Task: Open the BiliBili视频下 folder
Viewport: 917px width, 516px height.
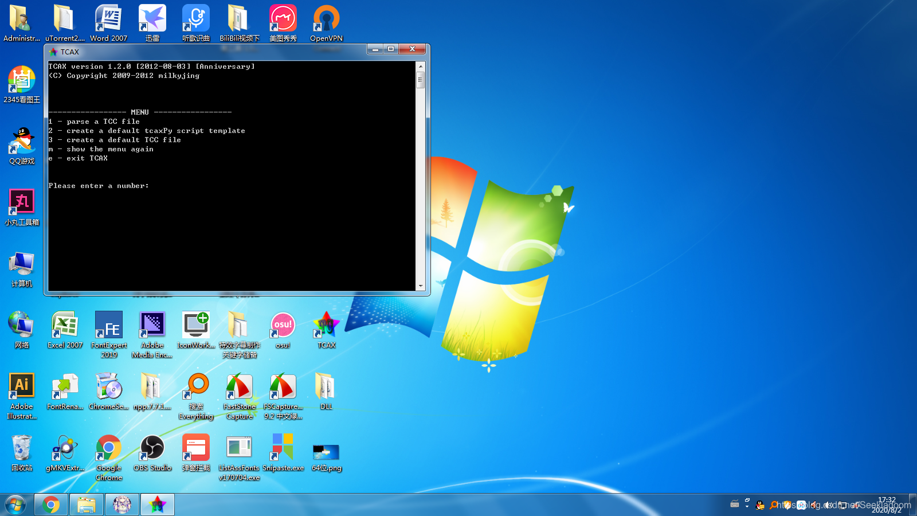Action: [240, 23]
